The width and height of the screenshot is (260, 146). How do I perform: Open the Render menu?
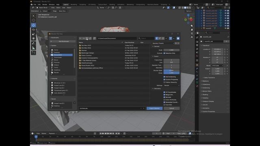click(45, 4)
